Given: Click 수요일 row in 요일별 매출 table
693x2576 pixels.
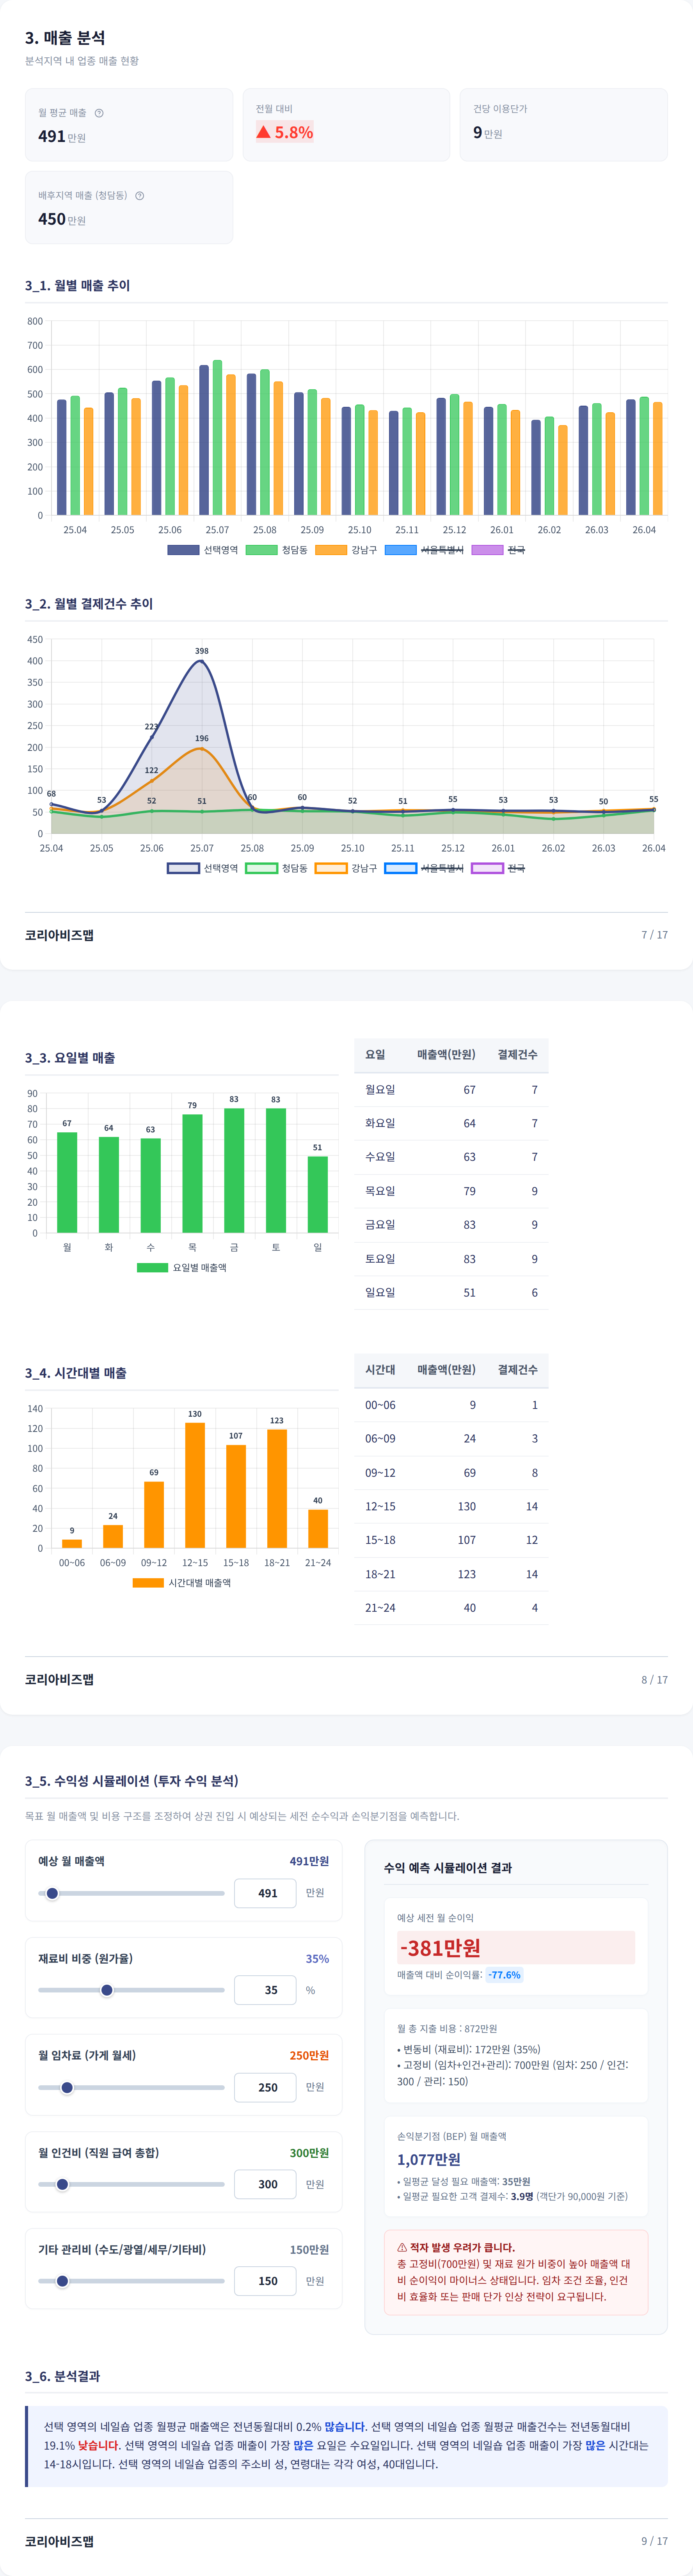Looking at the screenshot, I should coord(451,1157).
